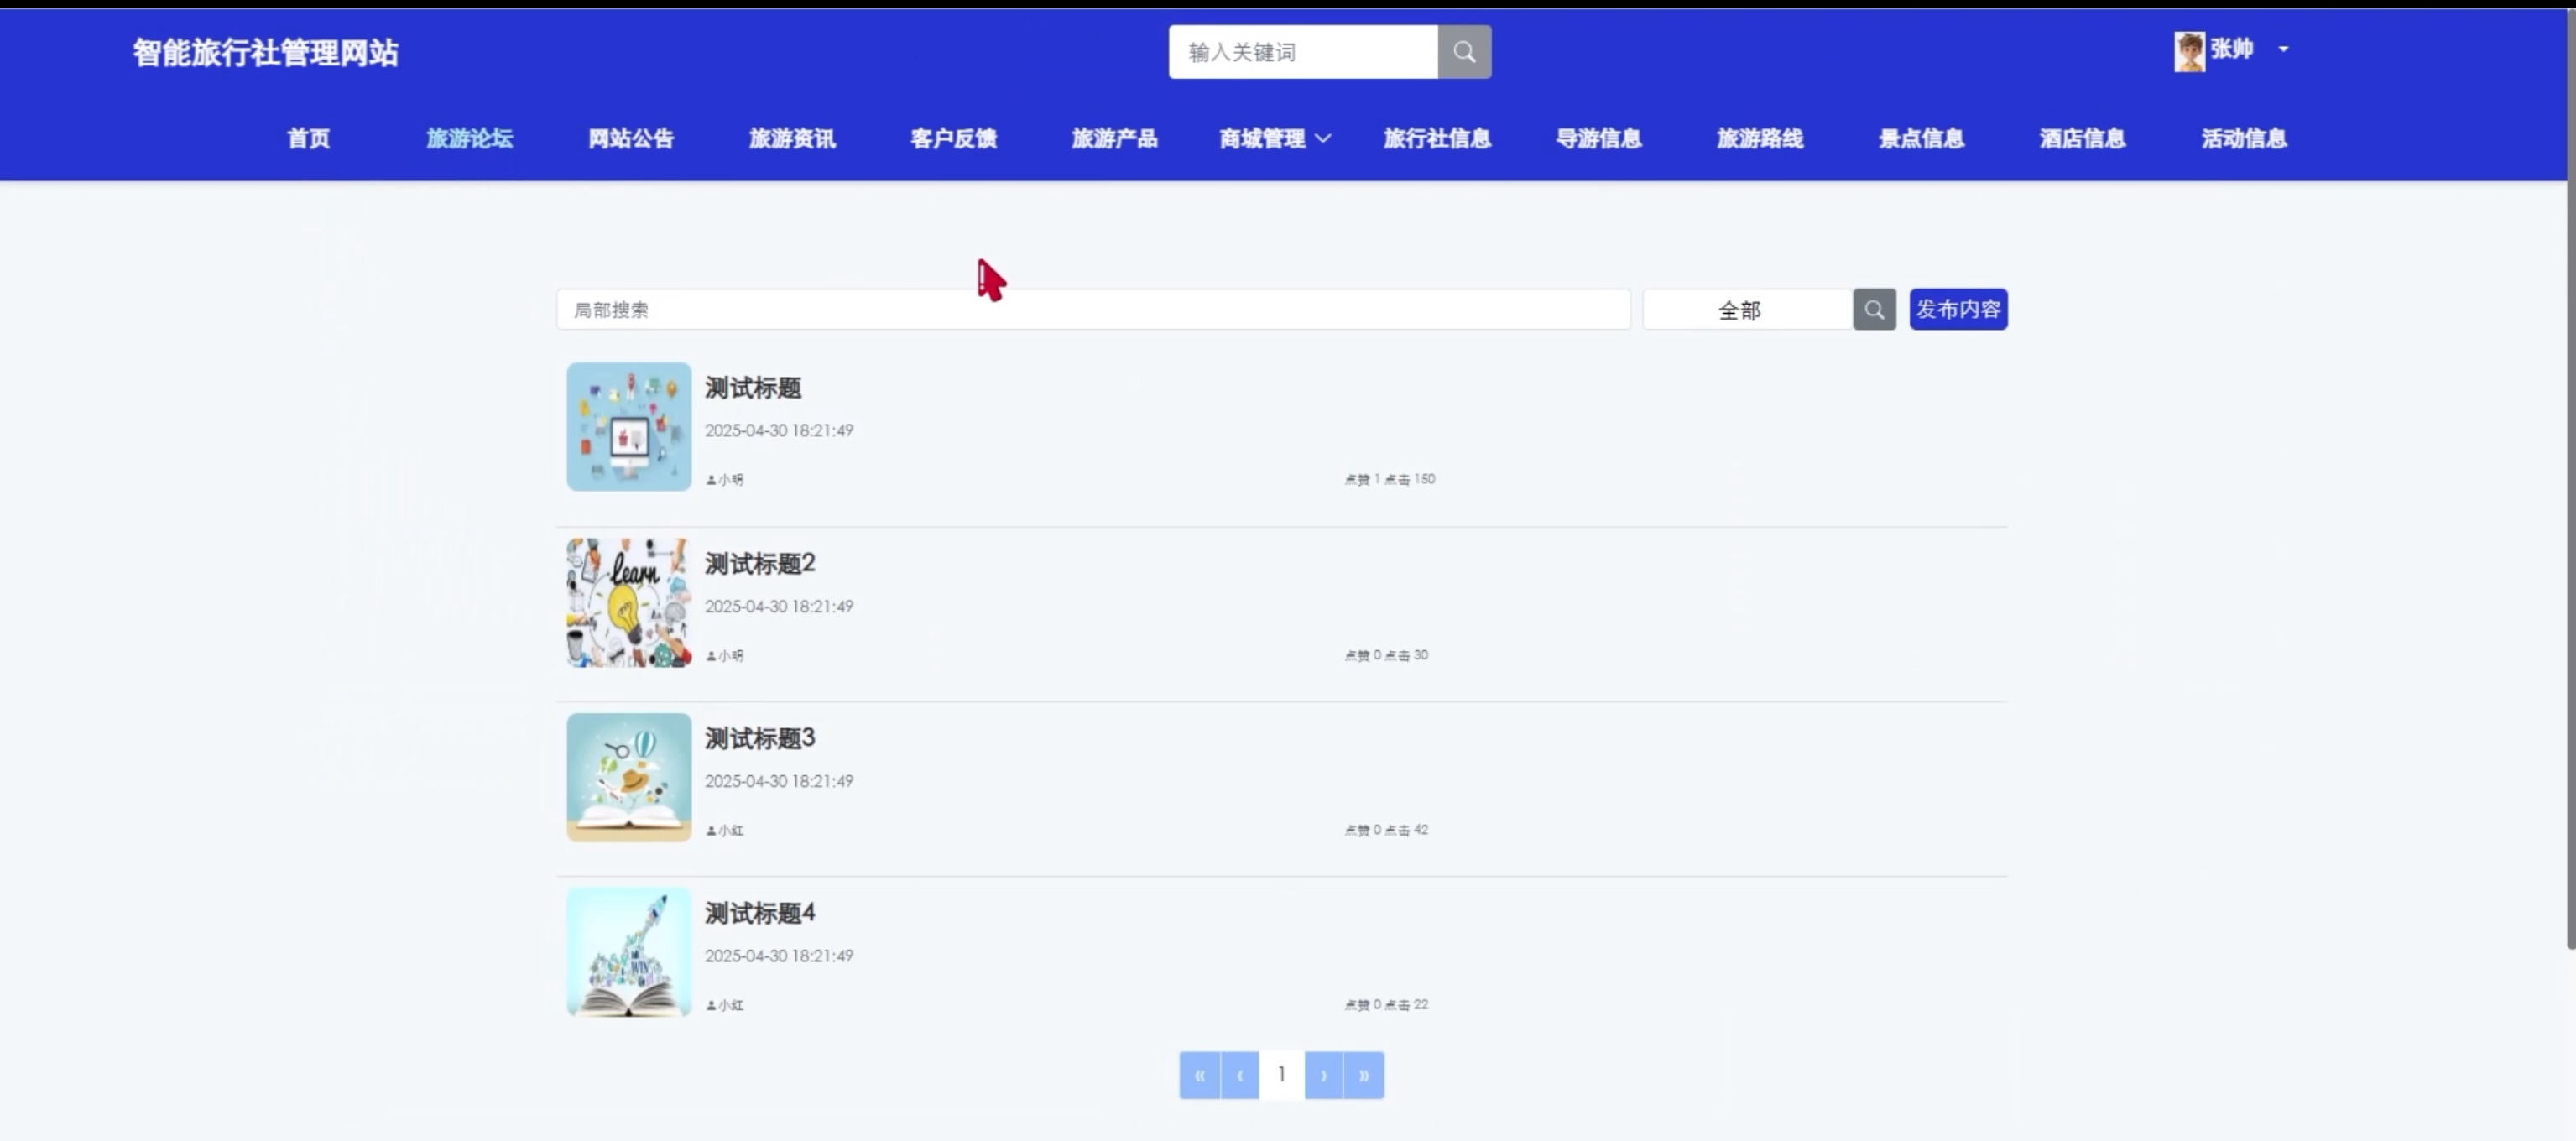This screenshot has width=2576, height=1141.
Task: Open the 旅游资讯 navigation tab
Action: pyautogui.click(x=791, y=139)
